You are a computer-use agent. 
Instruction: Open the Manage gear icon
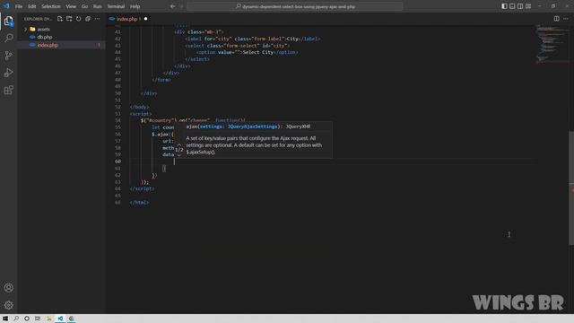click(x=8, y=305)
